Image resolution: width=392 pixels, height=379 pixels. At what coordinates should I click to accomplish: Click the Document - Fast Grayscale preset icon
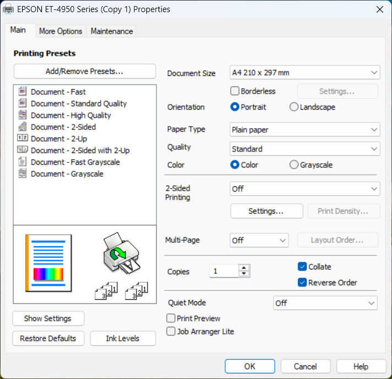pyautogui.click(x=22, y=161)
